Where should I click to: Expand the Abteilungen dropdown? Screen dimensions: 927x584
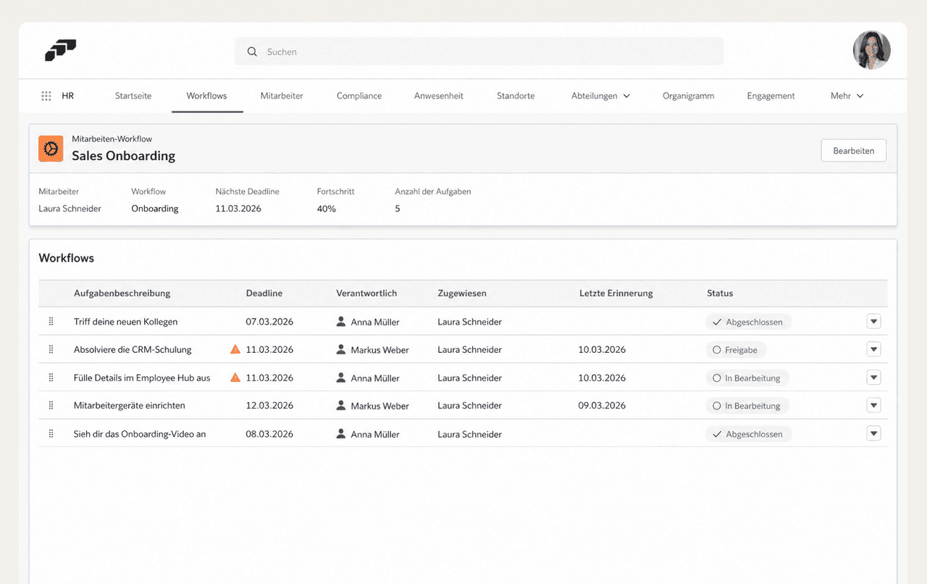pos(600,96)
